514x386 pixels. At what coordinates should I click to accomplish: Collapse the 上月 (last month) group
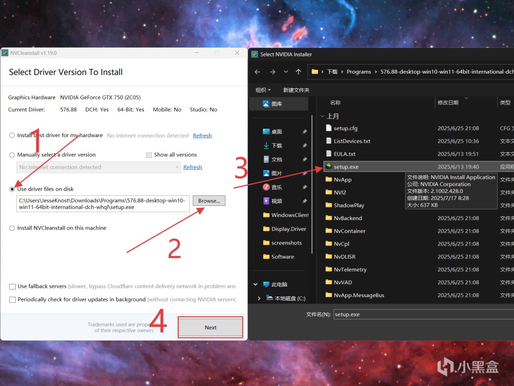coord(322,116)
